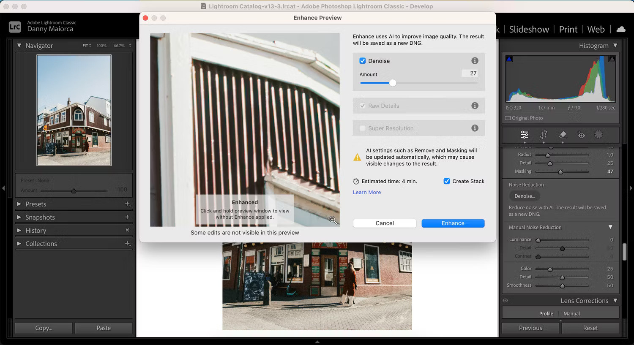
Task: Open the Manual lens corrections tab
Action: [x=571, y=314]
